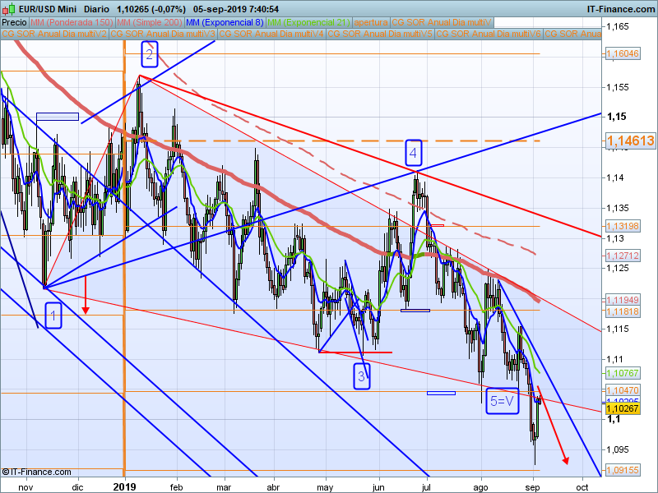The width and height of the screenshot is (658, 493).
Task: Select the CG SOR Anual Dia multiV5 tab
Action: coord(380,34)
